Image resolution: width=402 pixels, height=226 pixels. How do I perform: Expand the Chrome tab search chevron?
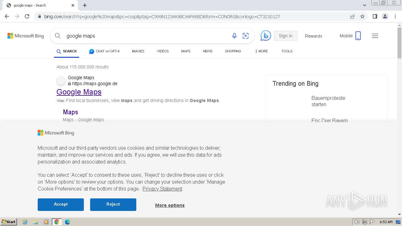[365, 5]
